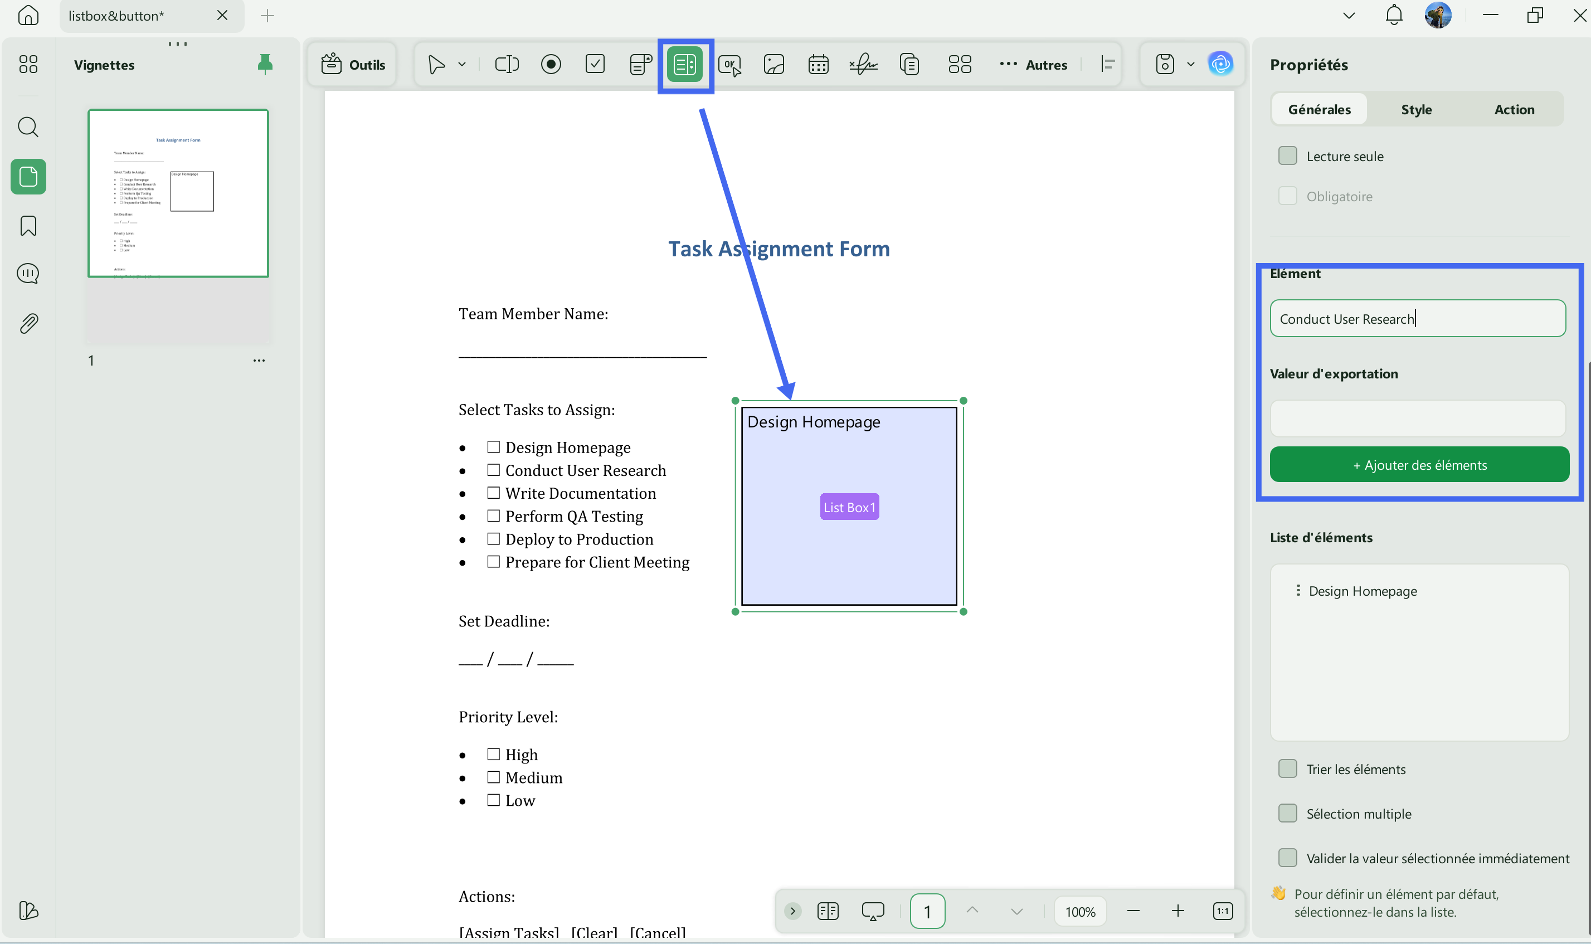Expand the save options dropdown arrow
The width and height of the screenshot is (1591, 944).
click(x=1190, y=64)
